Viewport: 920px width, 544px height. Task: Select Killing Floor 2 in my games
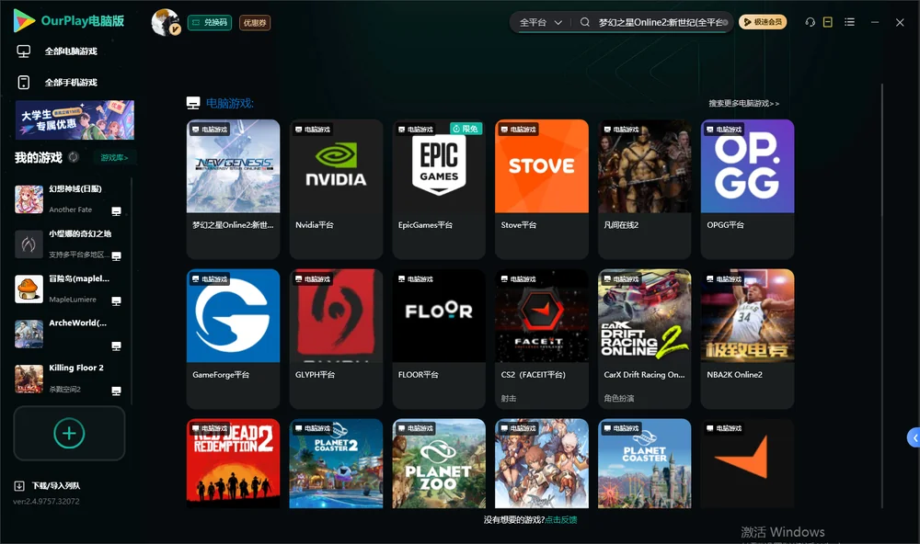(68, 378)
